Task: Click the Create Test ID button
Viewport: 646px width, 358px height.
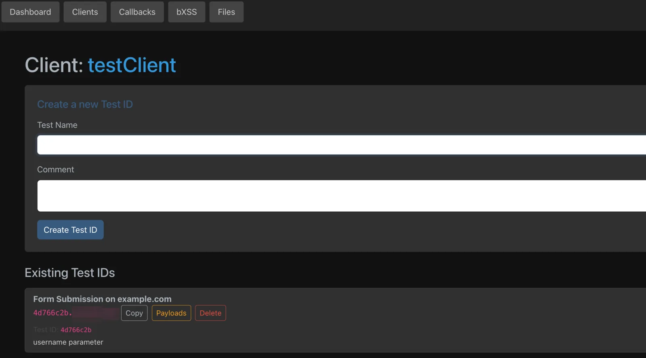Action: click(70, 230)
